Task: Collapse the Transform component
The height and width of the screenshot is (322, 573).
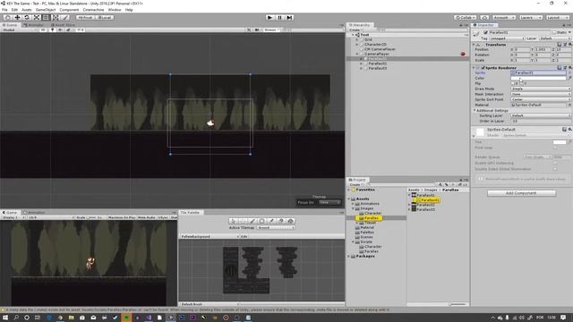Action: click(474, 45)
